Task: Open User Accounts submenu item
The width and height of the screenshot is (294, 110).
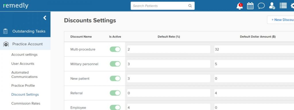Action: coord(23,64)
